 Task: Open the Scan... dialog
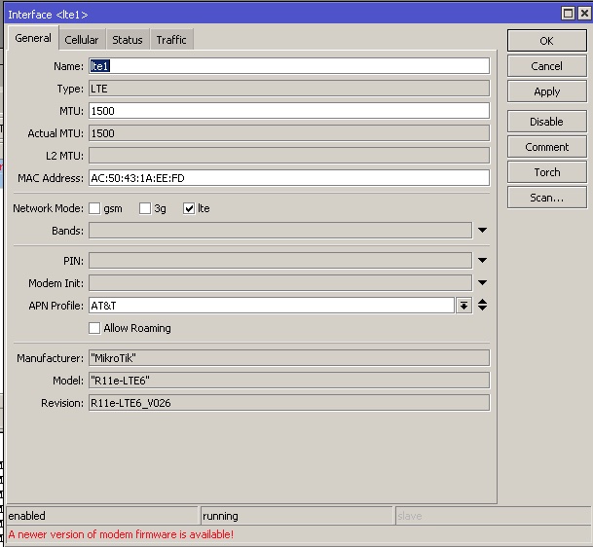tap(547, 198)
